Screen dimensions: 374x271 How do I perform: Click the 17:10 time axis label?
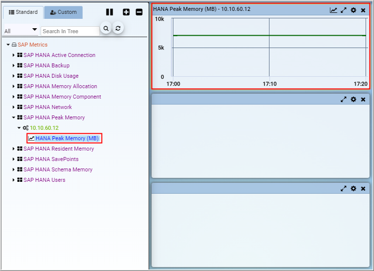pyautogui.click(x=269, y=84)
